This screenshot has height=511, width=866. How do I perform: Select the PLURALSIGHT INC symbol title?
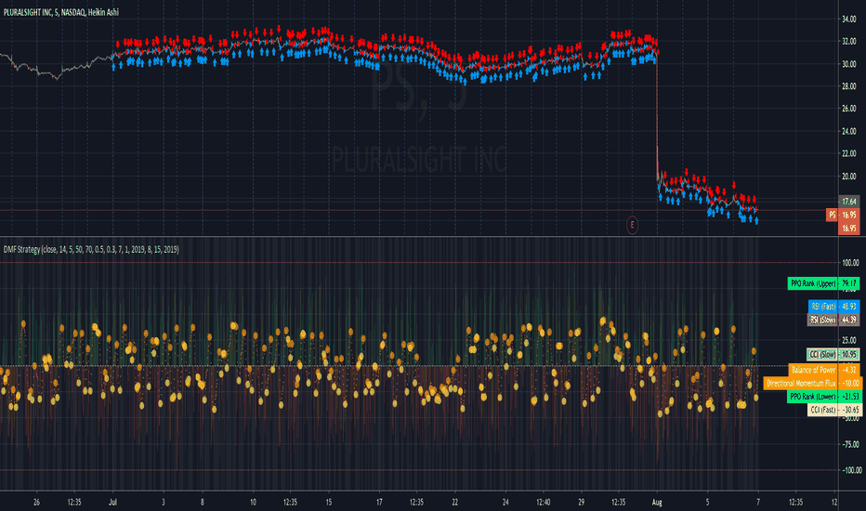60,11
